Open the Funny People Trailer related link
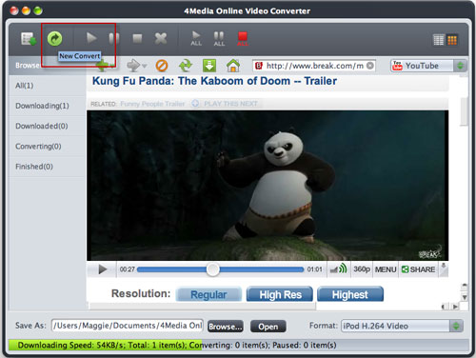 pos(152,104)
